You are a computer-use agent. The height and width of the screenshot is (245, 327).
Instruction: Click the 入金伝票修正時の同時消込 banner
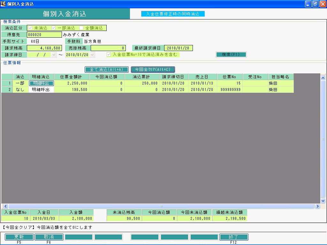coord(173,14)
